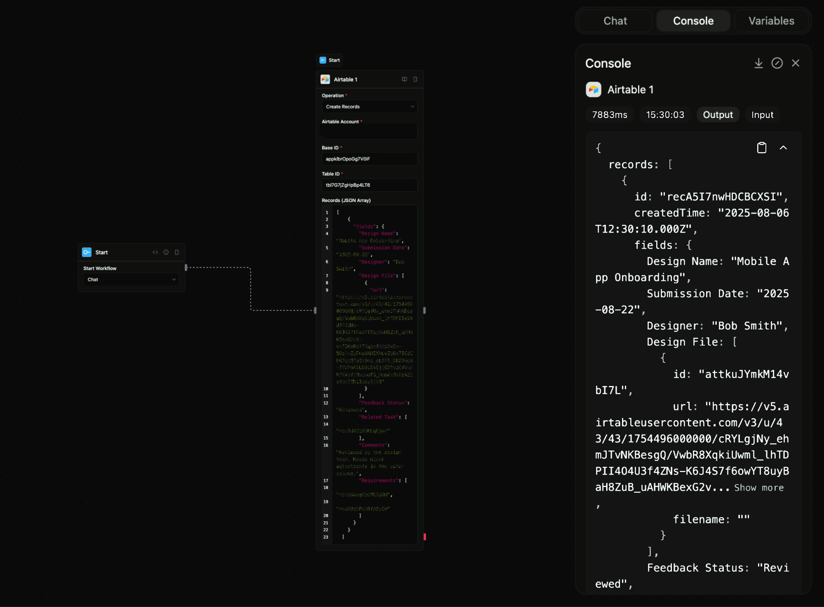Click the download icon in the Console header

click(x=759, y=63)
